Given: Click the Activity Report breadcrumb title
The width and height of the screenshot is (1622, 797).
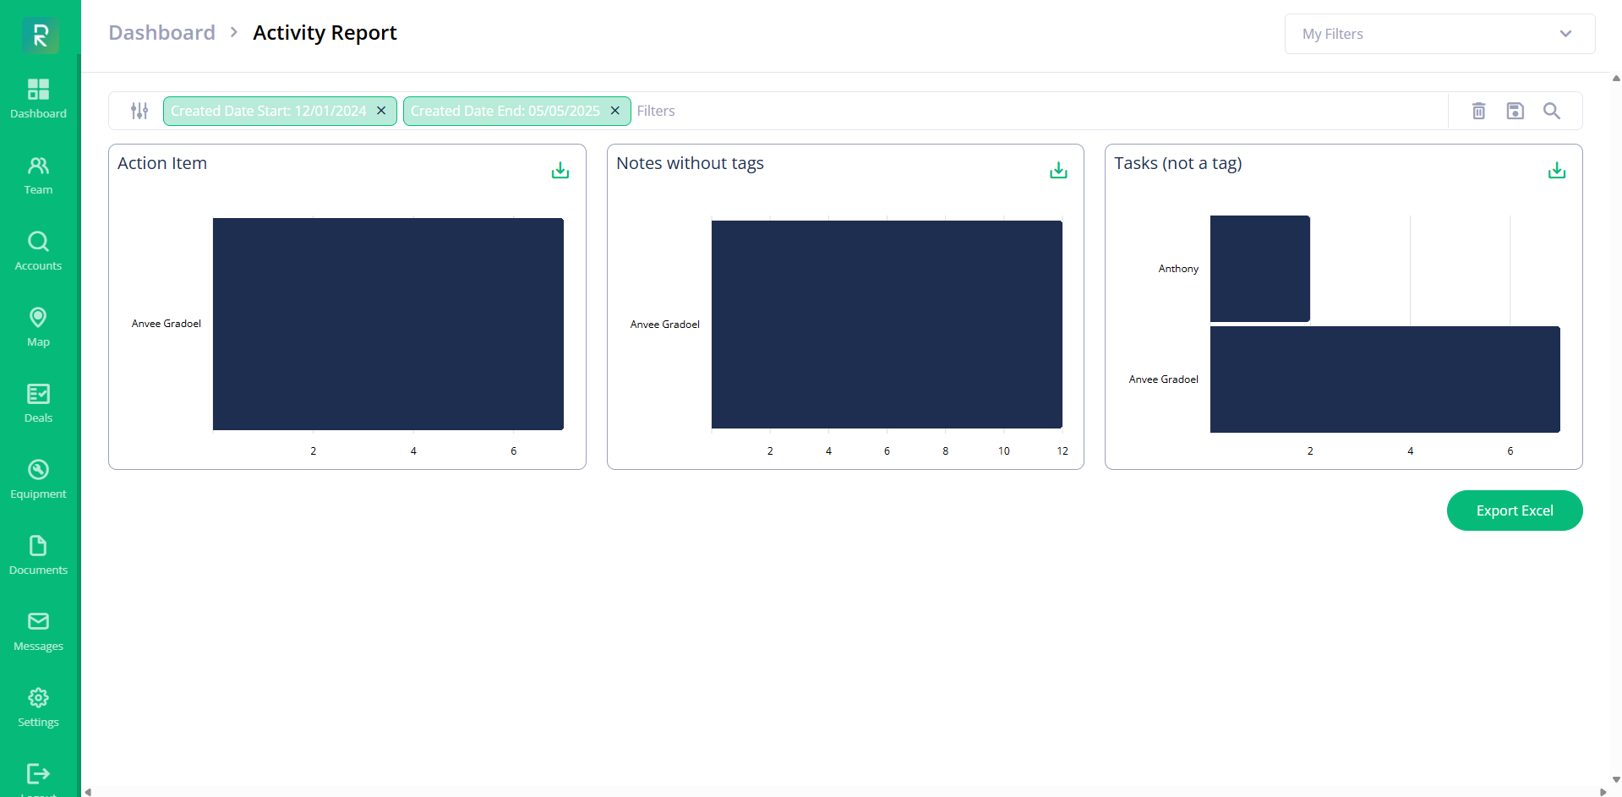Looking at the screenshot, I should (x=325, y=33).
